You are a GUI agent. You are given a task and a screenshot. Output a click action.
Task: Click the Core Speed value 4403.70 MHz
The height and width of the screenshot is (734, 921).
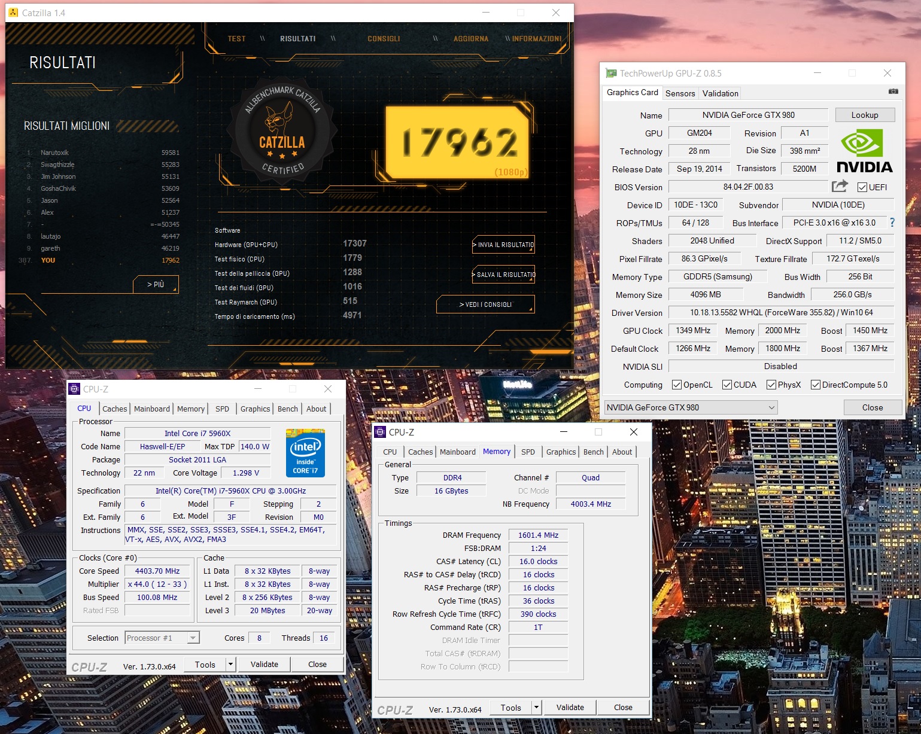point(157,571)
